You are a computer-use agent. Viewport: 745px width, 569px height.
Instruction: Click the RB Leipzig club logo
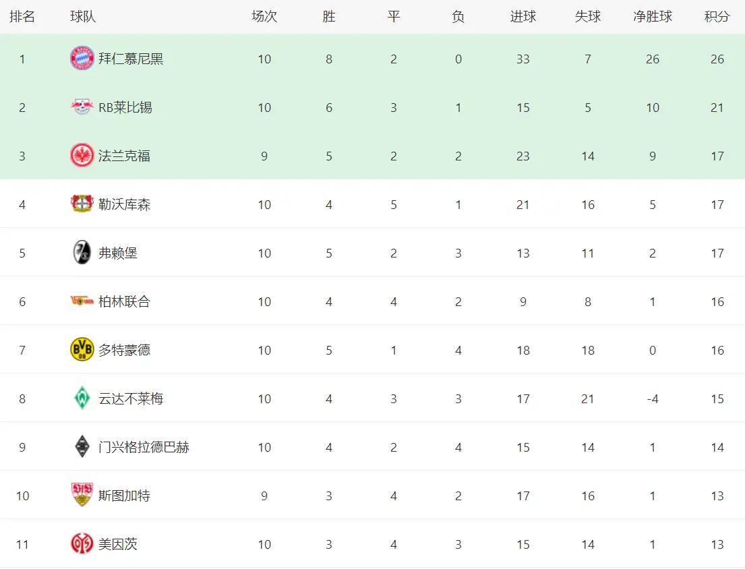pyautogui.click(x=82, y=107)
